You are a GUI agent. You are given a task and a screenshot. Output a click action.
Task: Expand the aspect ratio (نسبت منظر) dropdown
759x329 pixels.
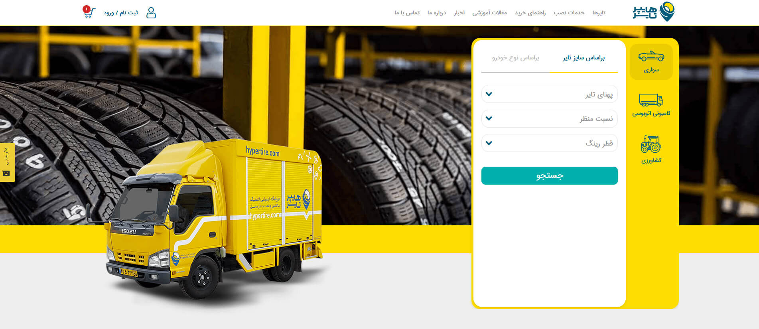point(549,118)
